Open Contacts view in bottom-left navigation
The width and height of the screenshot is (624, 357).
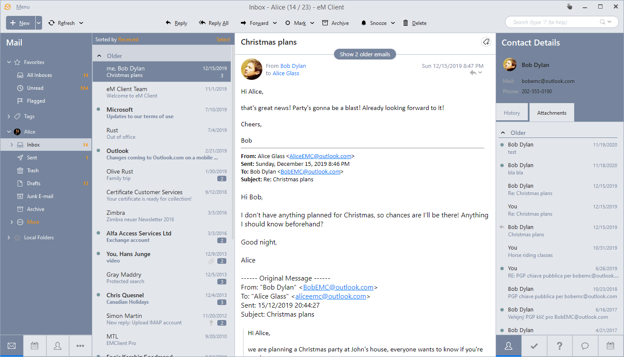(57, 346)
